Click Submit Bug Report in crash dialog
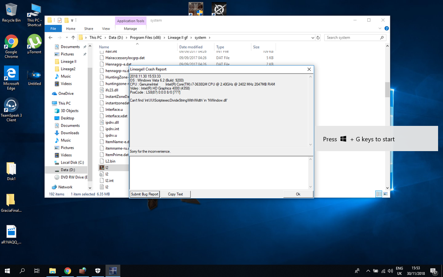443x277 pixels. point(145,194)
